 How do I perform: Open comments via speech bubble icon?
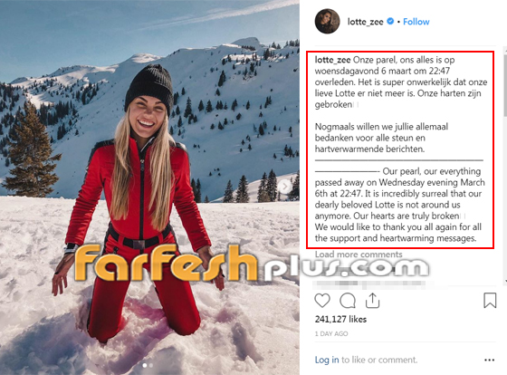point(348,301)
